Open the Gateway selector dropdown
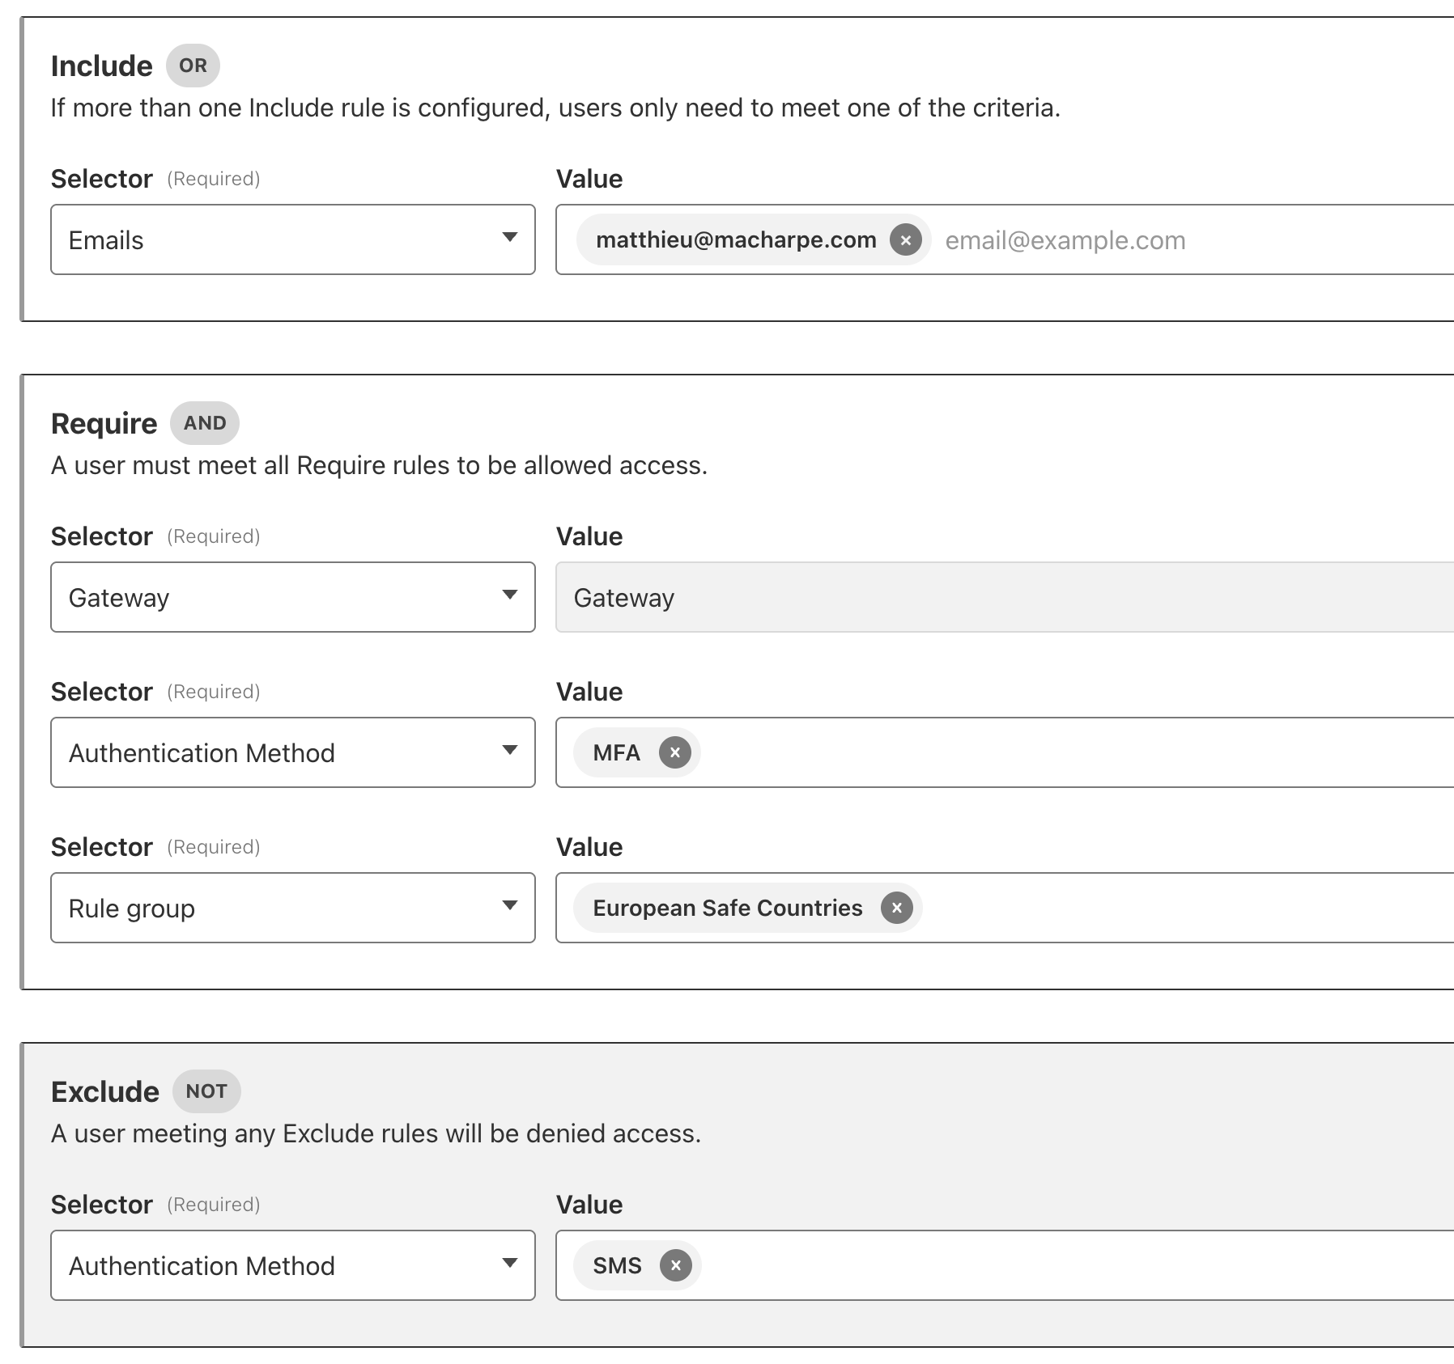This screenshot has width=1454, height=1364. tap(293, 597)
